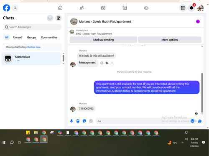Open File Explorer from the taskbar
Image resolution: width=209 pixels, height=156 pixels.
(x=36, y=133)
